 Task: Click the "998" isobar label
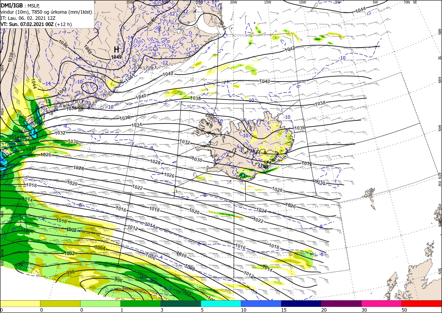coord(71,272)
